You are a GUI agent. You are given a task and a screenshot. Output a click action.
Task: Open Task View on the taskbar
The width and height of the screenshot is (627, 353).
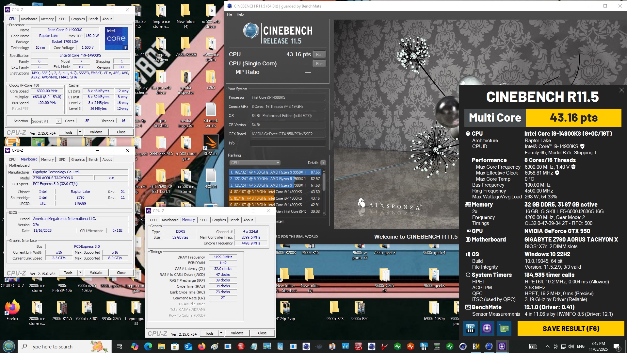point(119,346)
